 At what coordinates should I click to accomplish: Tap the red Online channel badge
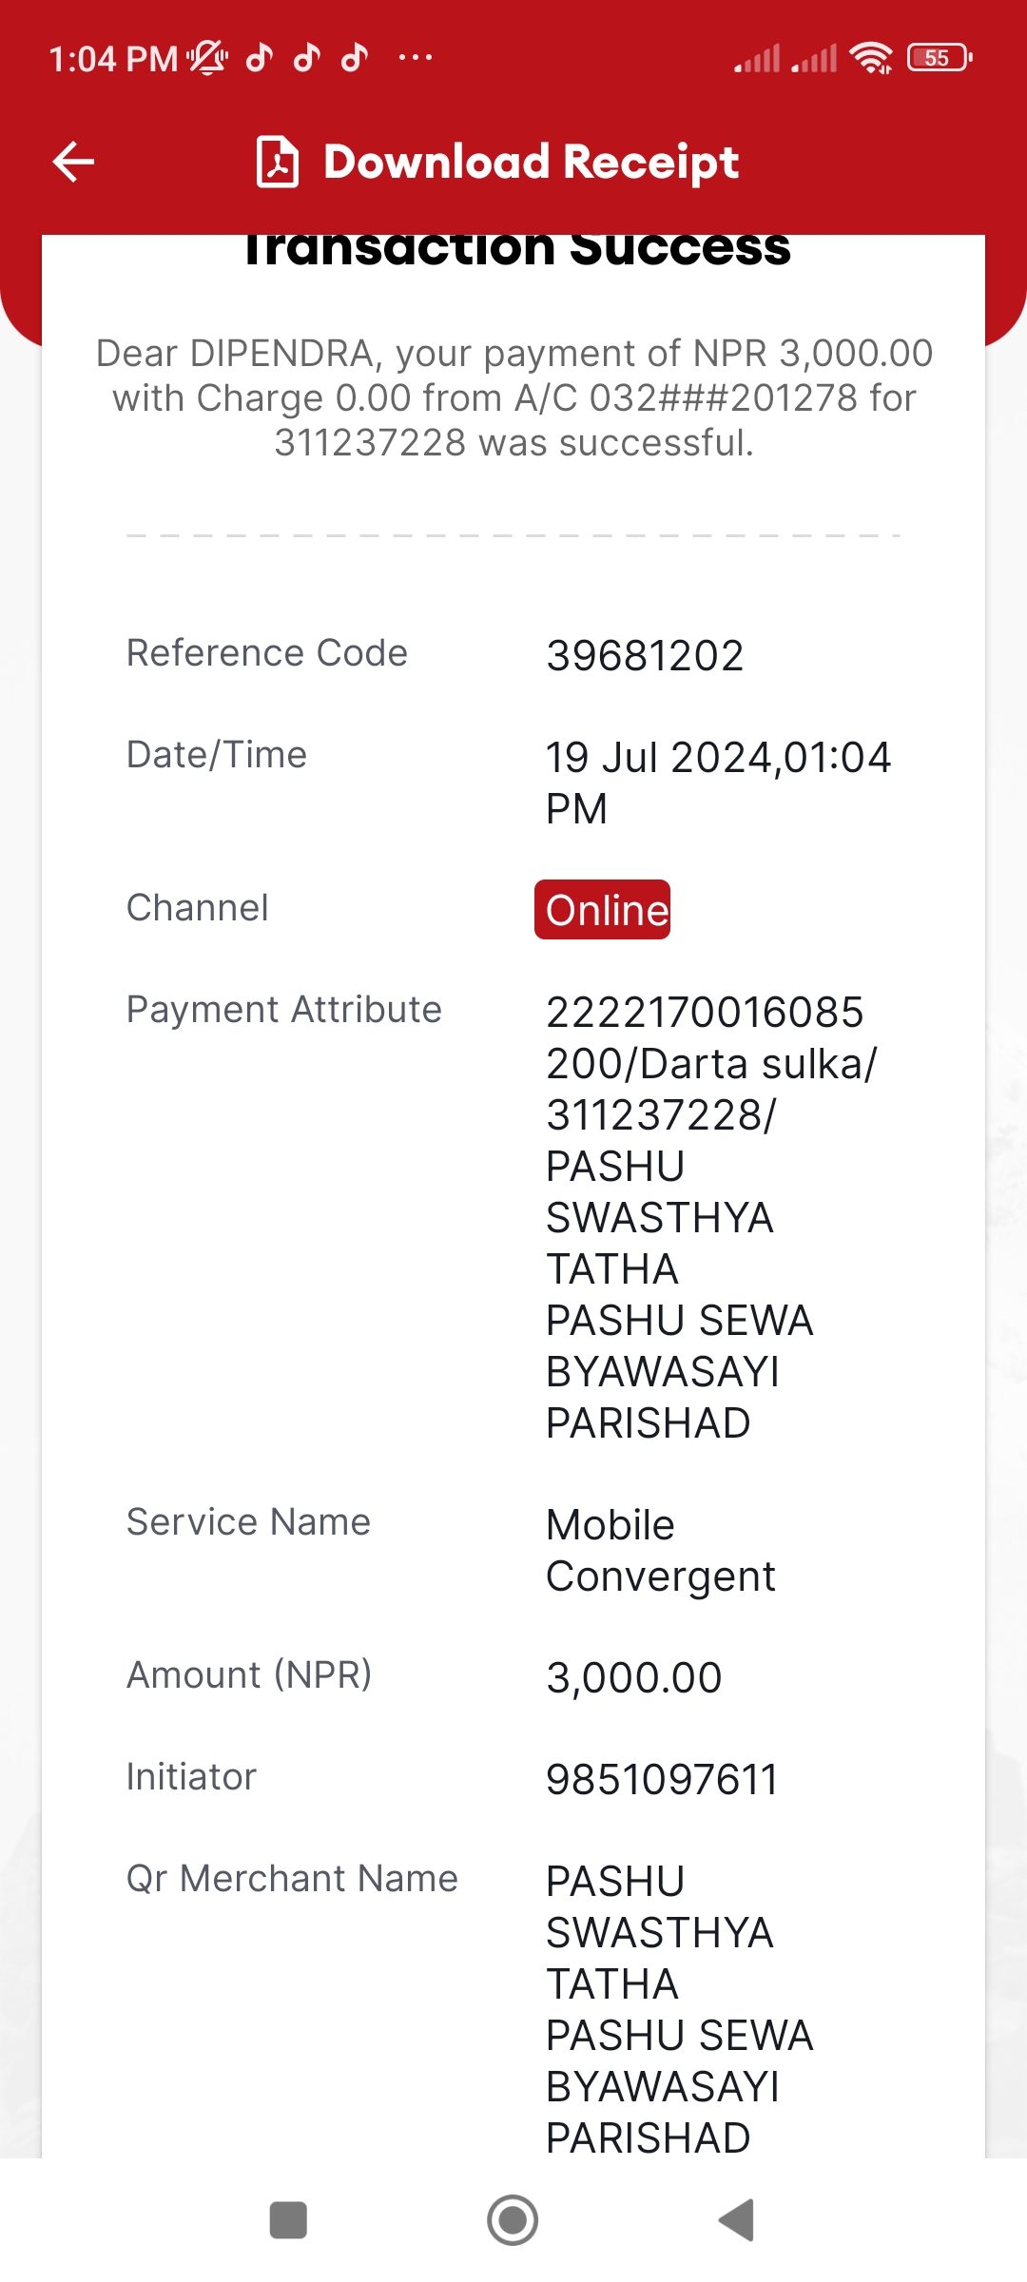pos(602,910)
